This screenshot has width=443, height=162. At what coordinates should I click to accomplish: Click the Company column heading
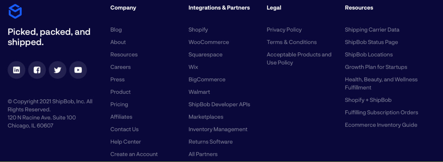pos(123,7)
